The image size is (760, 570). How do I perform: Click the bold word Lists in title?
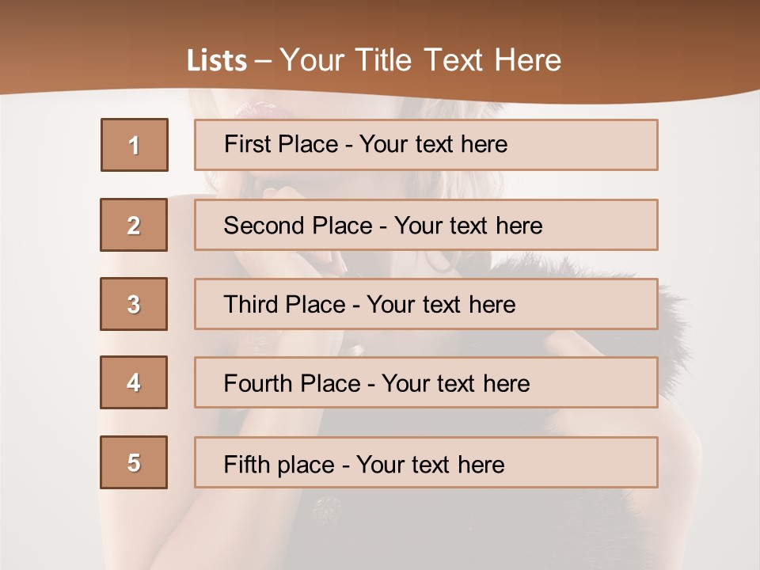(x=217, y=61)
